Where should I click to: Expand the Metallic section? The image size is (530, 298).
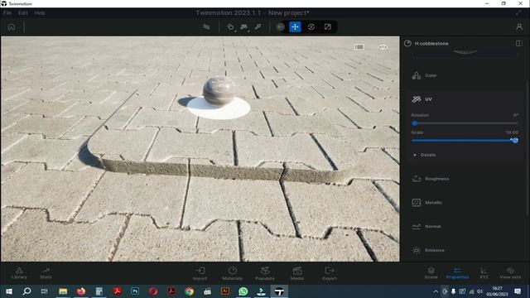click(465, 202)
